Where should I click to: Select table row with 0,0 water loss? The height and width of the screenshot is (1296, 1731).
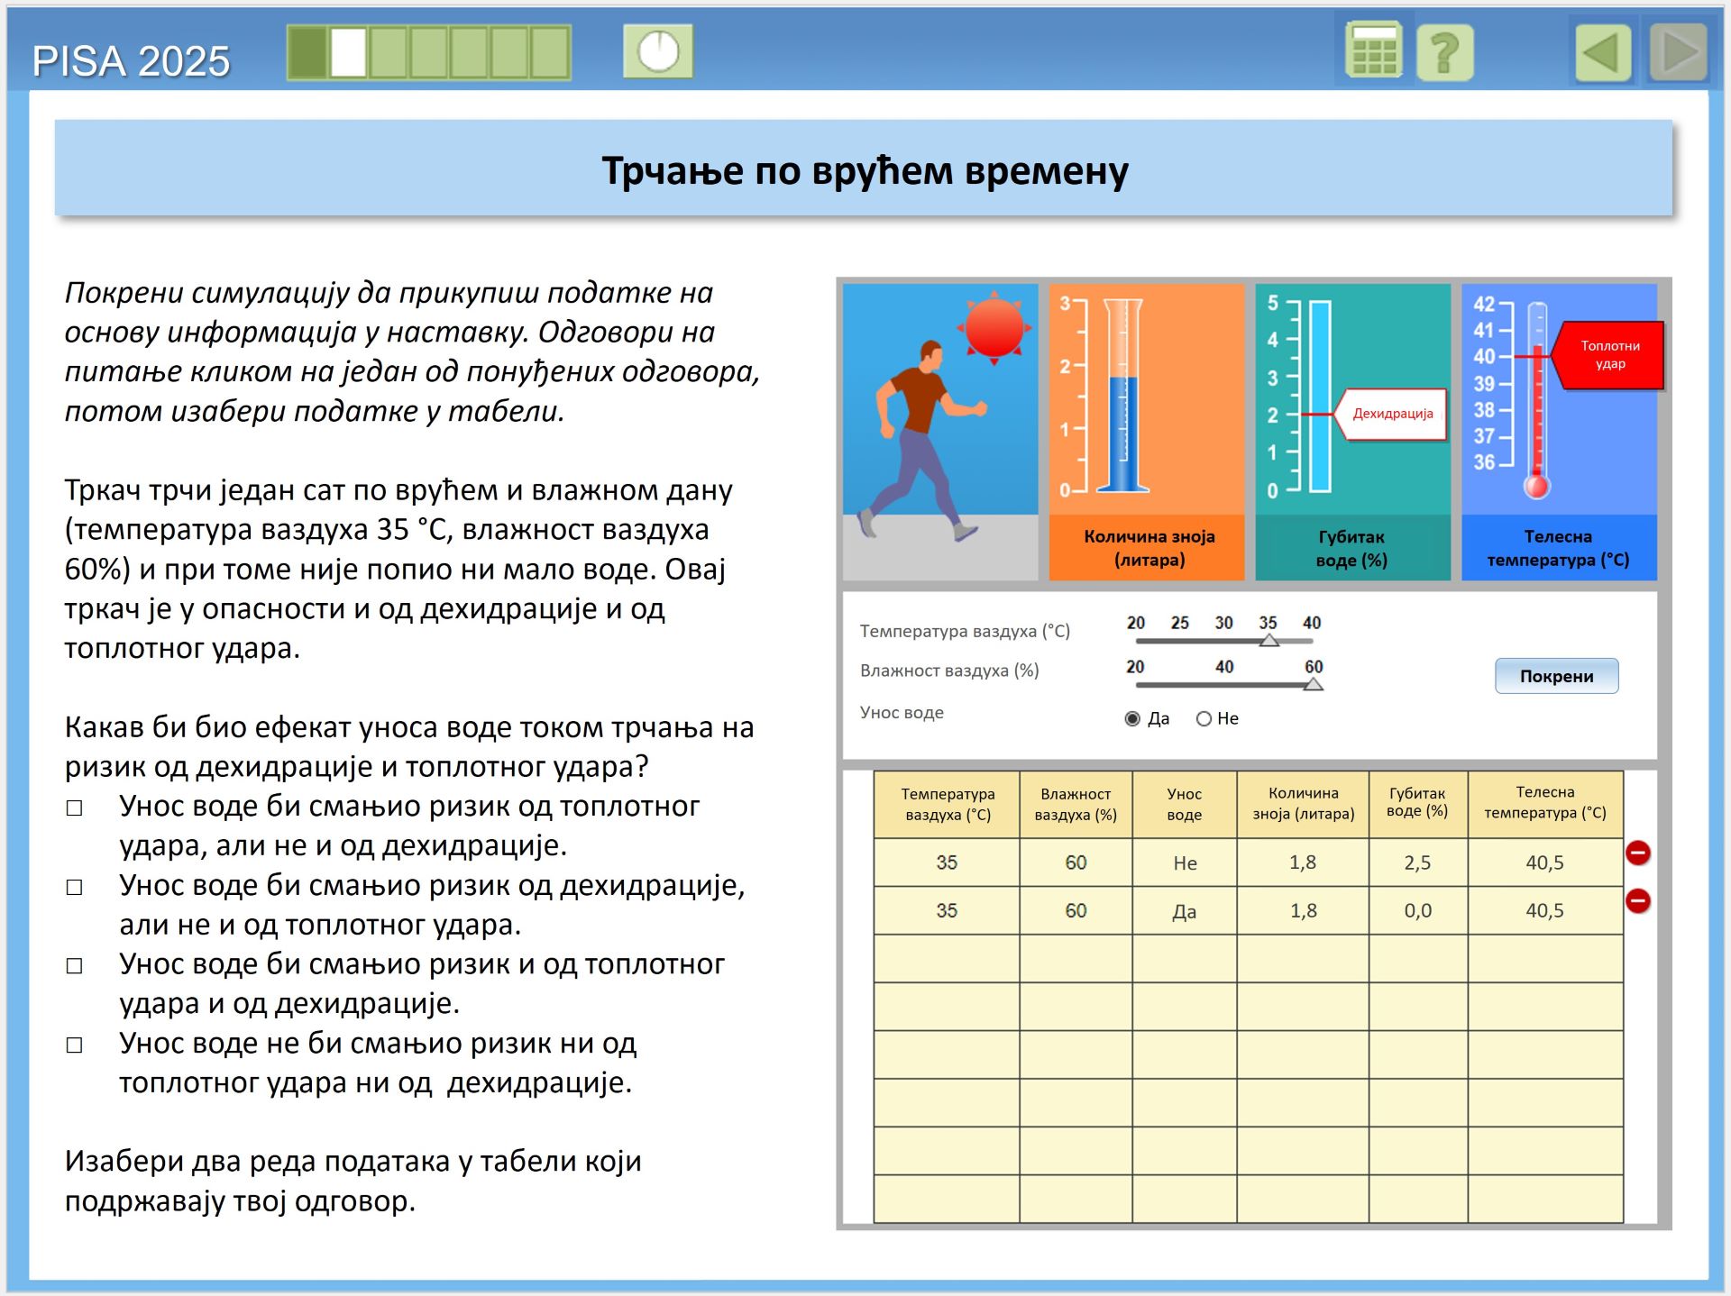tap(1416, 910)
